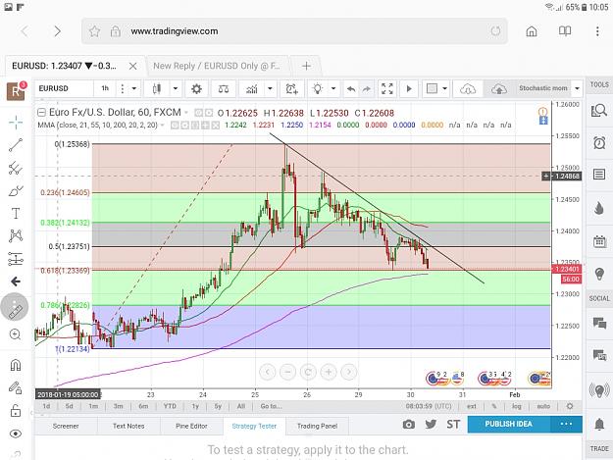Save chart layout to cloud

[x=499, y=89]
